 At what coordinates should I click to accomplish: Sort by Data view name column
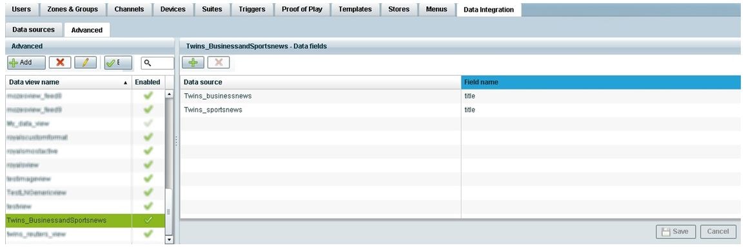pos(68,82)
